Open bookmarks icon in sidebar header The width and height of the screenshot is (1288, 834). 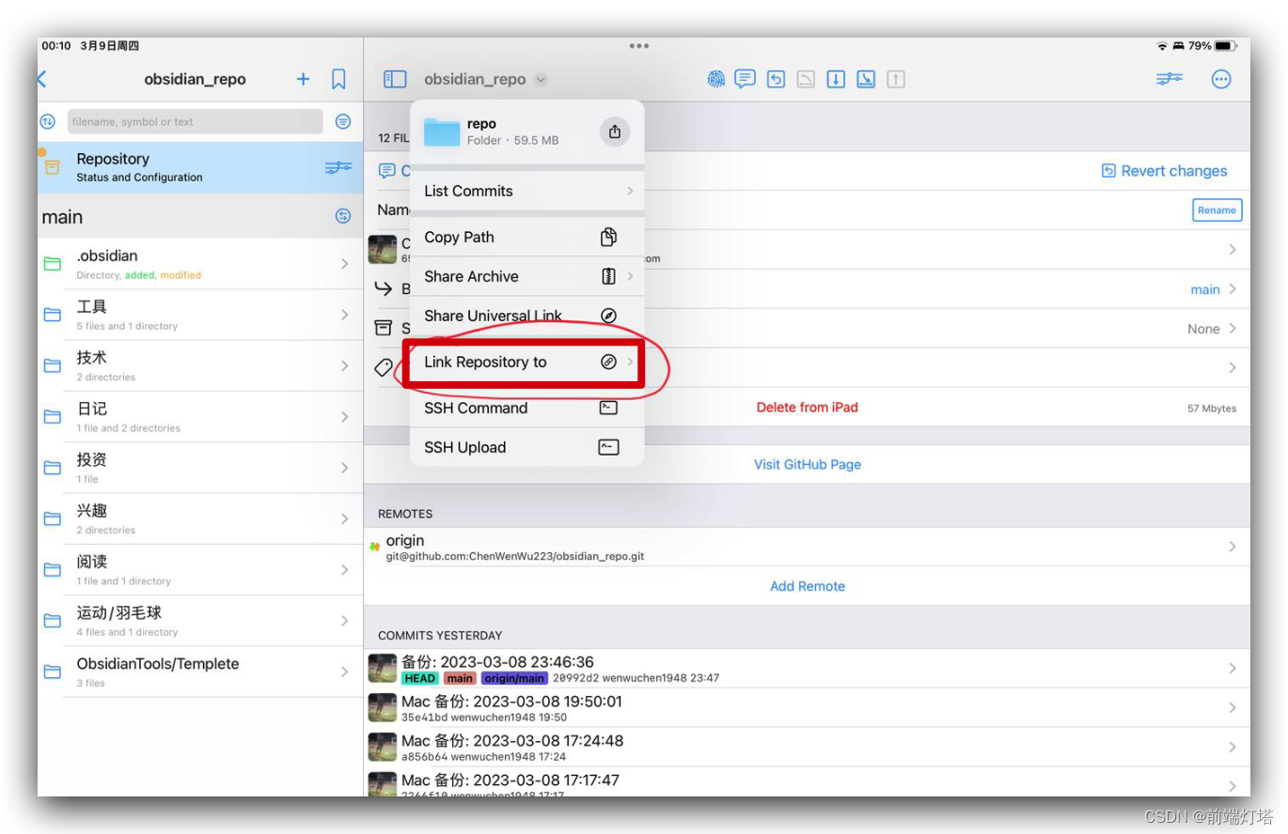tap(339, 80)
